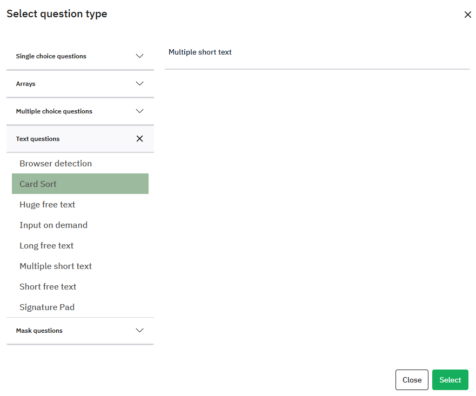Choose Browser detection question type
Screen dimensions: 476x396
pyautogui.click(x=56, y=164)
